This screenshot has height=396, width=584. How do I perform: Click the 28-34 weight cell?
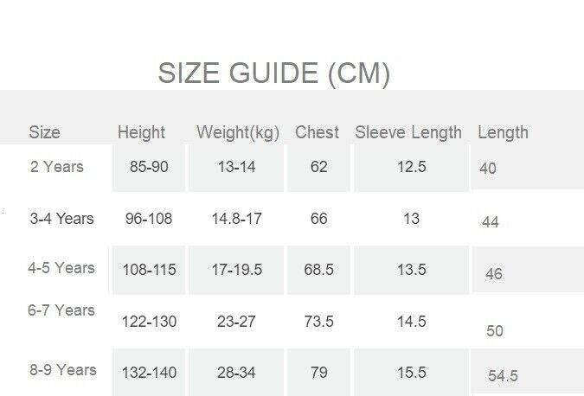[237, 373]
